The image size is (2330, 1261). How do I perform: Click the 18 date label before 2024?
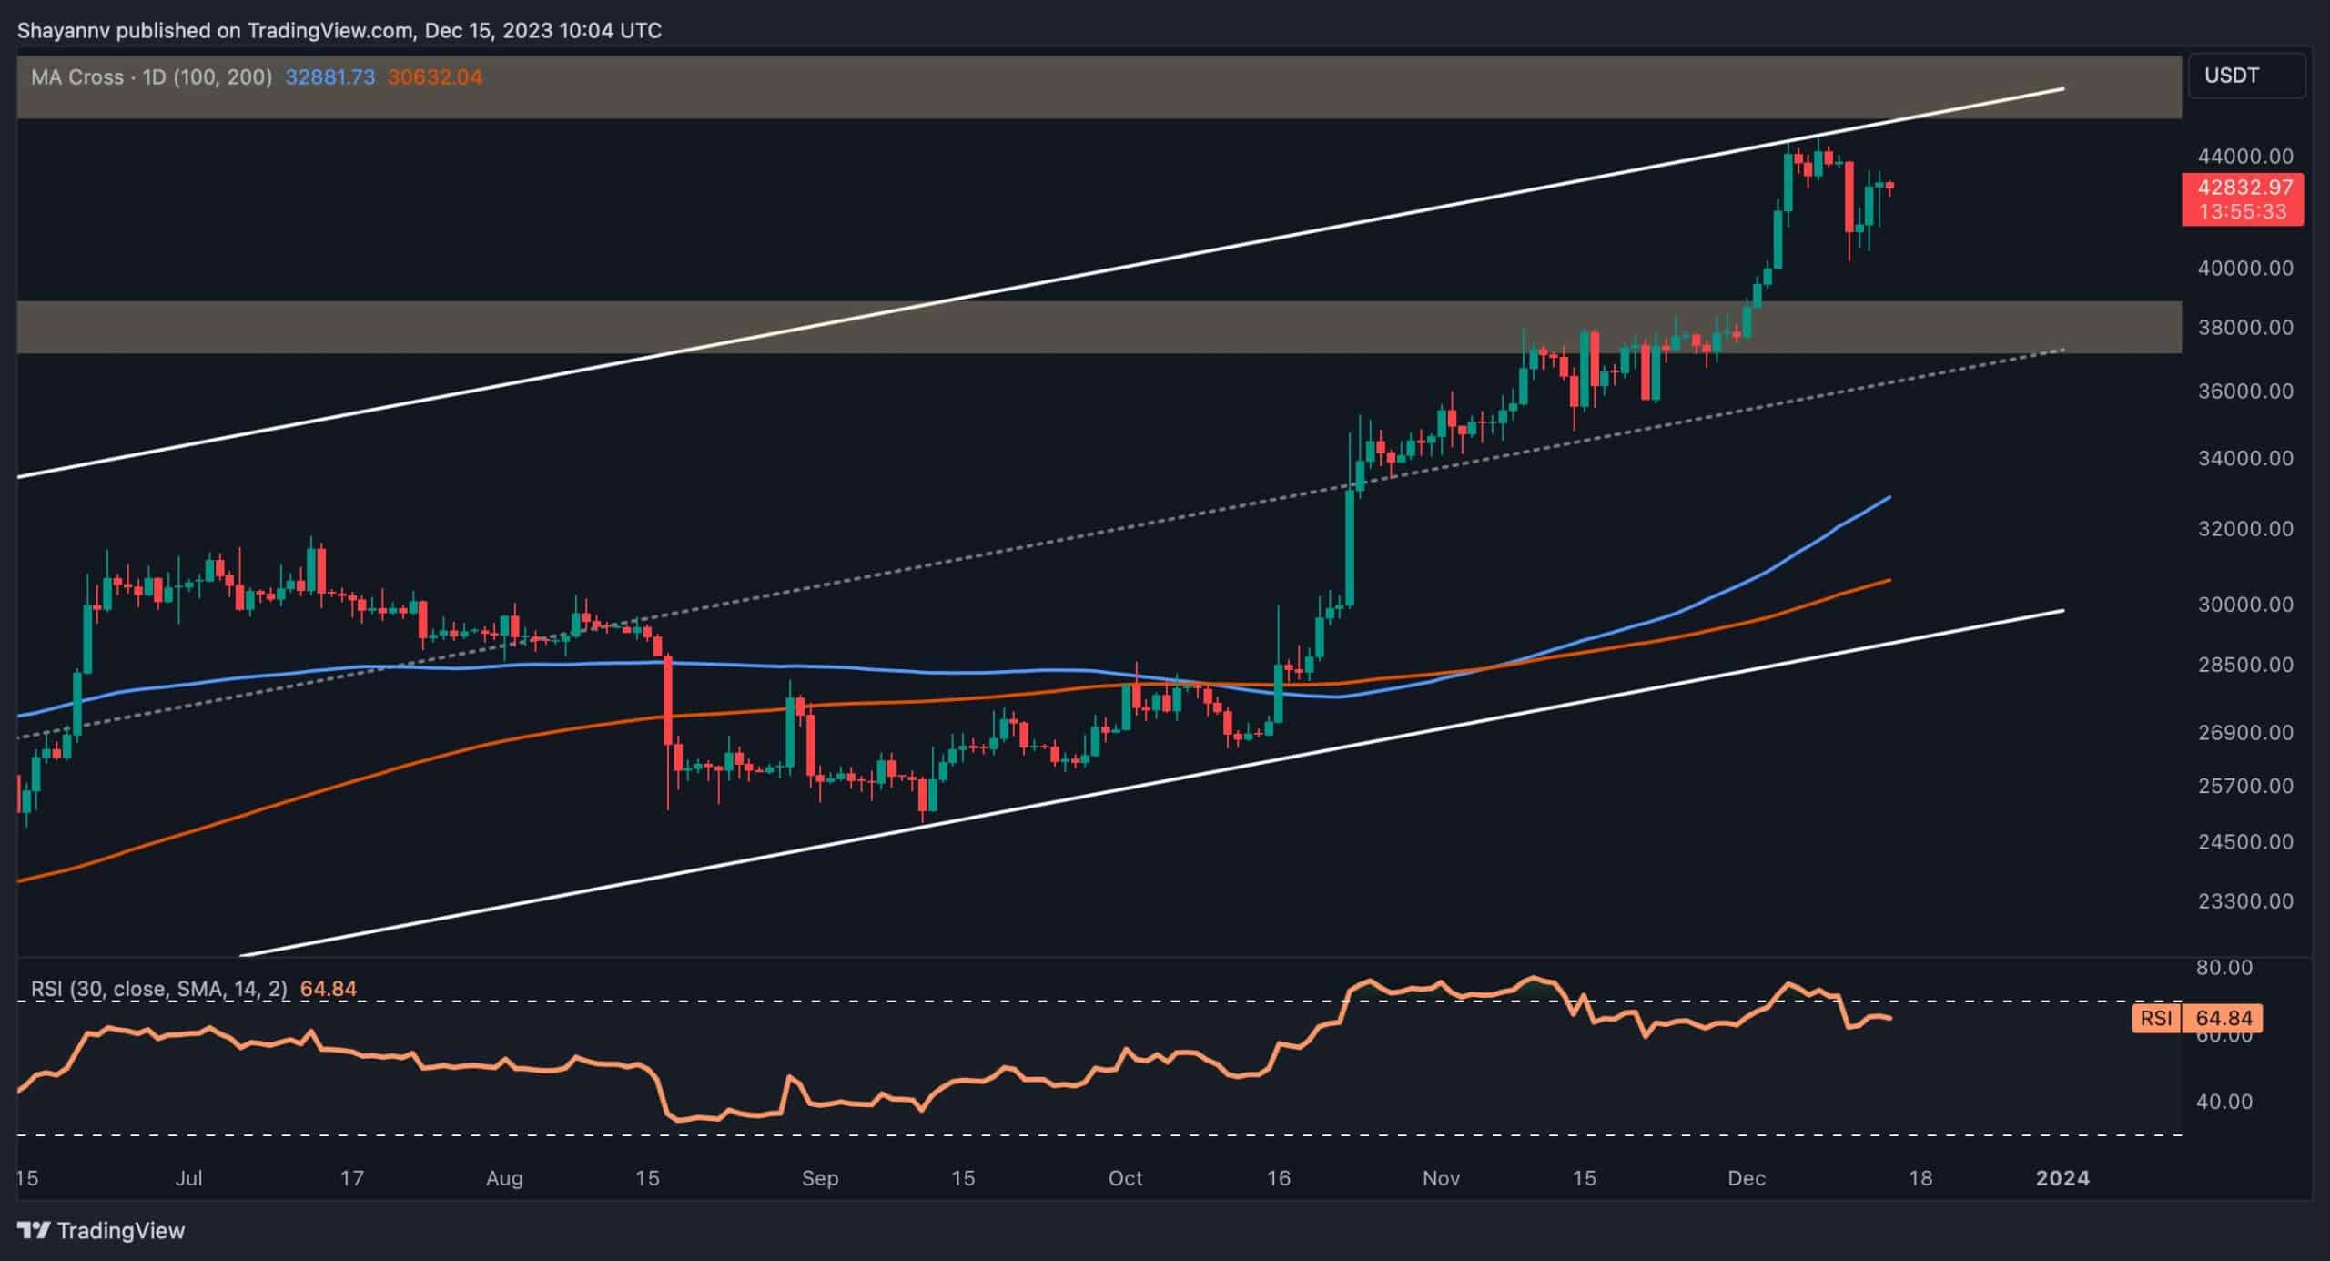click(1920, 1178)
